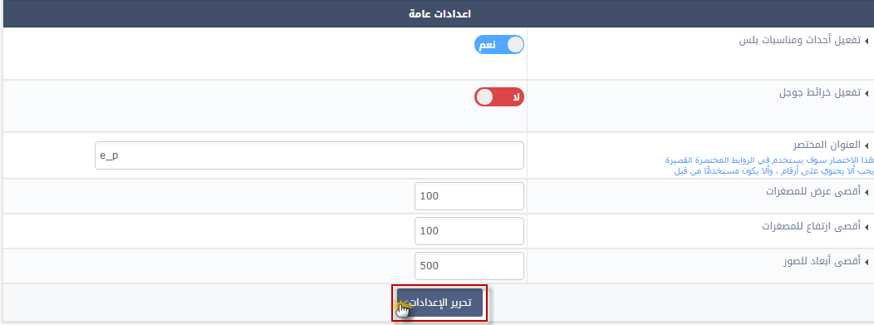
Task: Disable the blue نعم switch for أحداث ومناسبات بلس
Action: click(x=499, y=45)
